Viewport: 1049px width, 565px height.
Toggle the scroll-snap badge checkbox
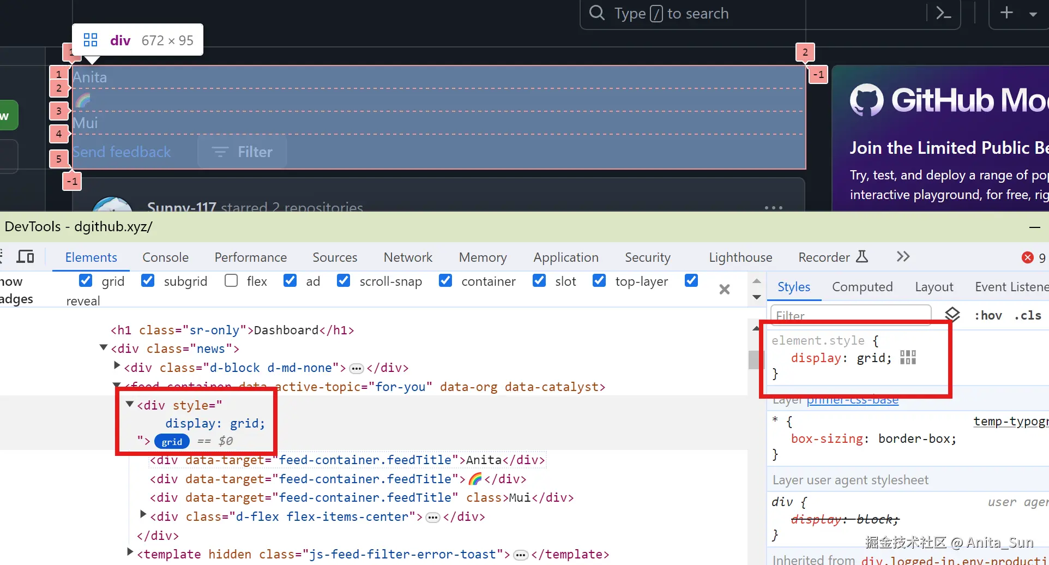click(x=343, y=280)
